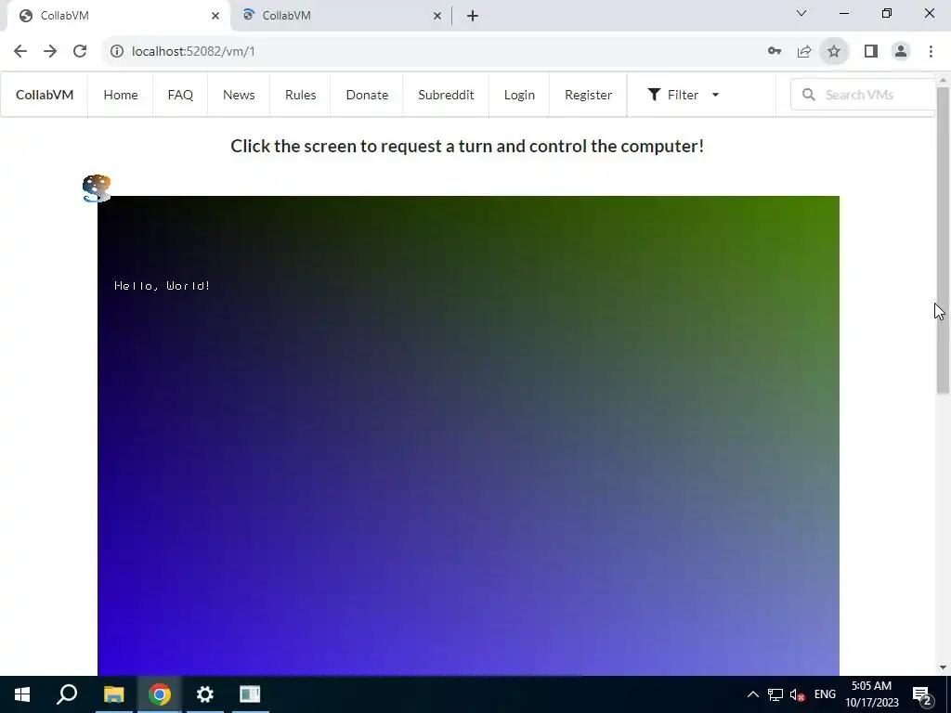Open Windows taskbar search
Screen dimensions: 951x713
pos(67,694)
